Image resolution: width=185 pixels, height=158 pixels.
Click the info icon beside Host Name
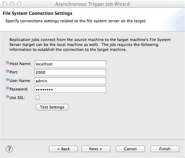pyautogui.click(x=7, y=63)
